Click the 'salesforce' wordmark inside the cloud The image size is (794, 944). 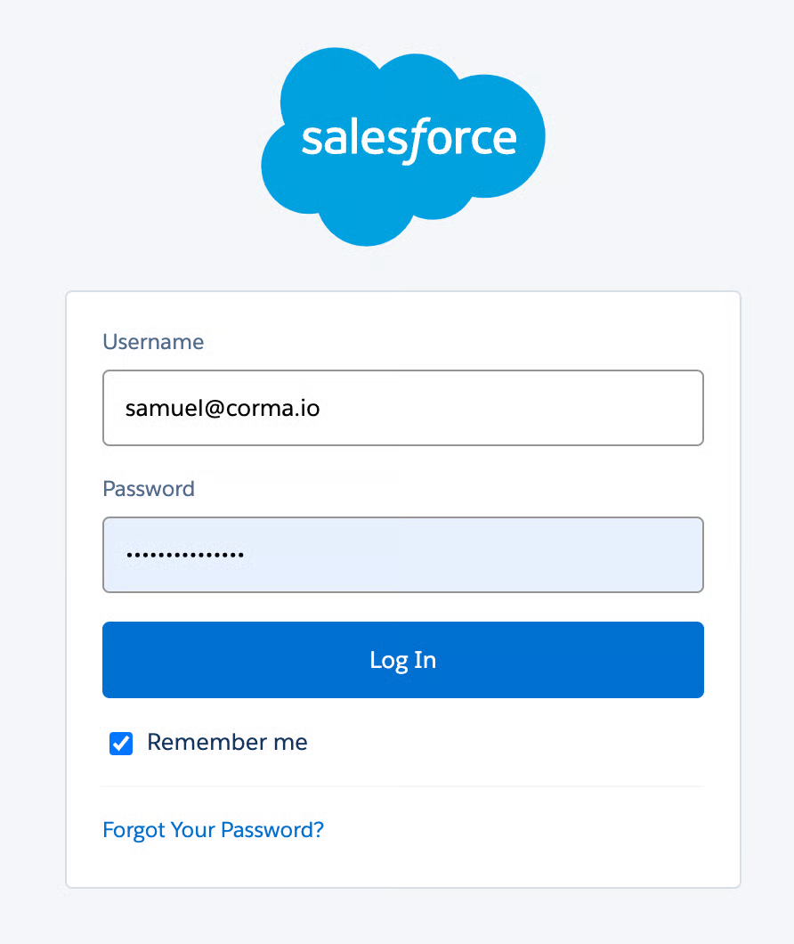pos(409,140)
